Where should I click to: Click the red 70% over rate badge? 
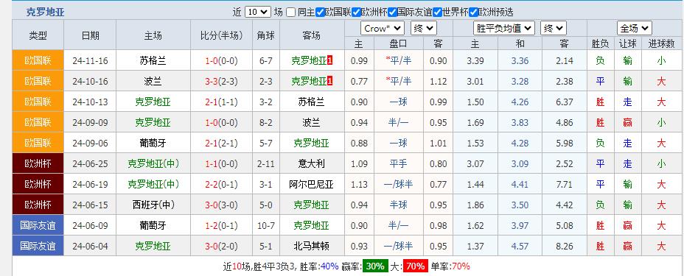tap(415, 266)
